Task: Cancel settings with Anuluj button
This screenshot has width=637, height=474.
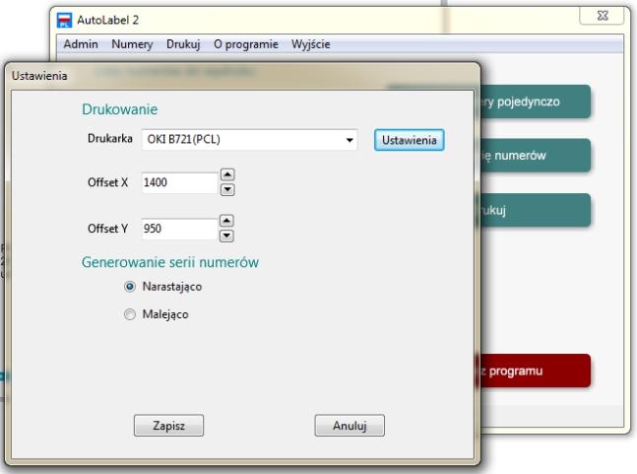Action: tap(350, 425)
